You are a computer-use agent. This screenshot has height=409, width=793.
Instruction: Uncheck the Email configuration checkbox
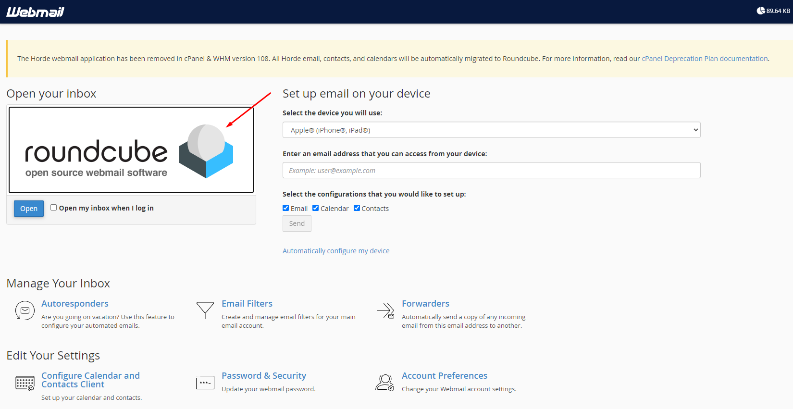(286, 208)
